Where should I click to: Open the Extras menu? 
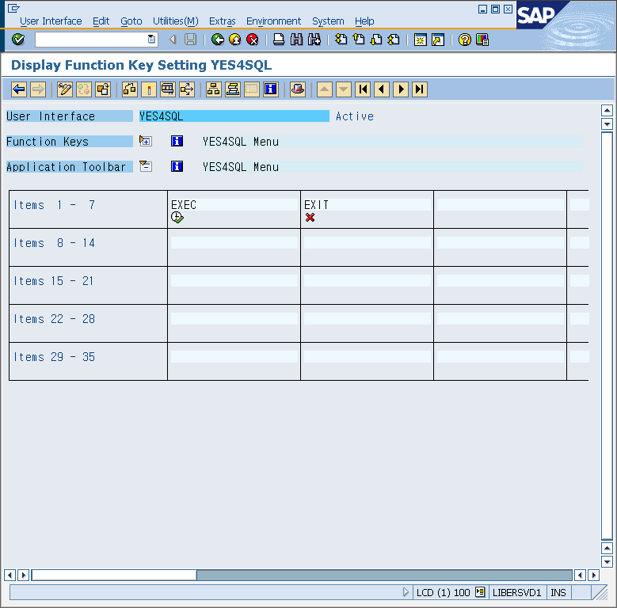[223, 21]
